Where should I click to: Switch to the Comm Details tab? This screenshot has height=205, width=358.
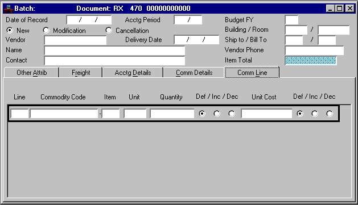194,73
